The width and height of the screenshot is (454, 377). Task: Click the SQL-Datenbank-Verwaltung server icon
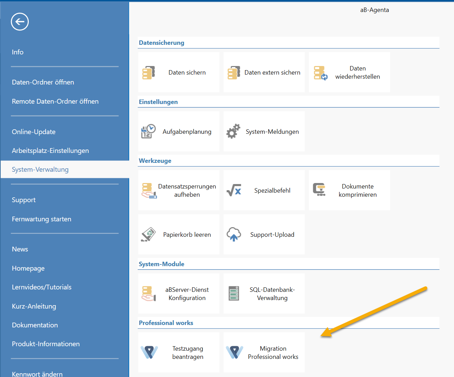click(x=234, y=294)
